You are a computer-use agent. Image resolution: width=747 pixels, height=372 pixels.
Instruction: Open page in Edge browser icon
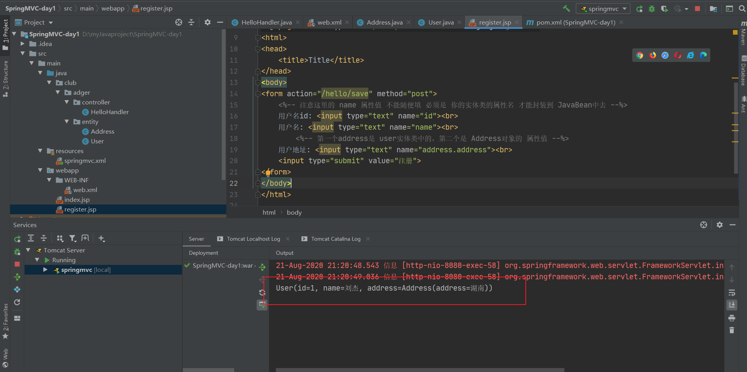pos(703,55)
